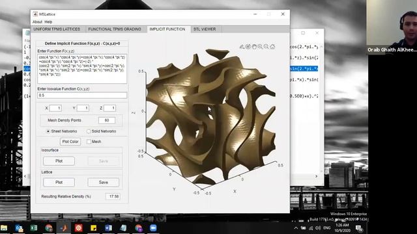This screenshot has height=234, width=417.
Task: Click the Plot Color button
Action: pyautogui.click(x=70, y=142)
